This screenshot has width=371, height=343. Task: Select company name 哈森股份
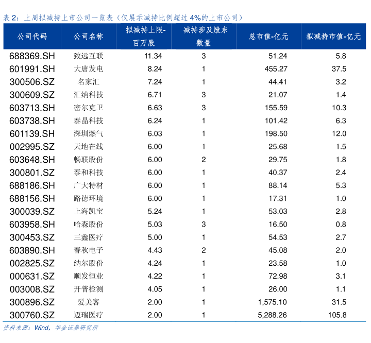coord(89,224)
